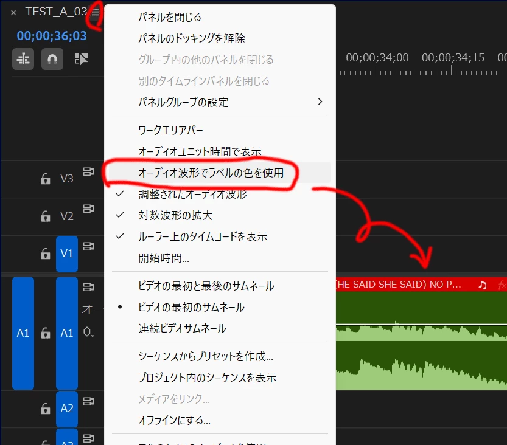Image resolution: width=507 pixels, height=445 pixels.
Task: Toggle sync lock on track V1
Action: [x=89, y=246]
